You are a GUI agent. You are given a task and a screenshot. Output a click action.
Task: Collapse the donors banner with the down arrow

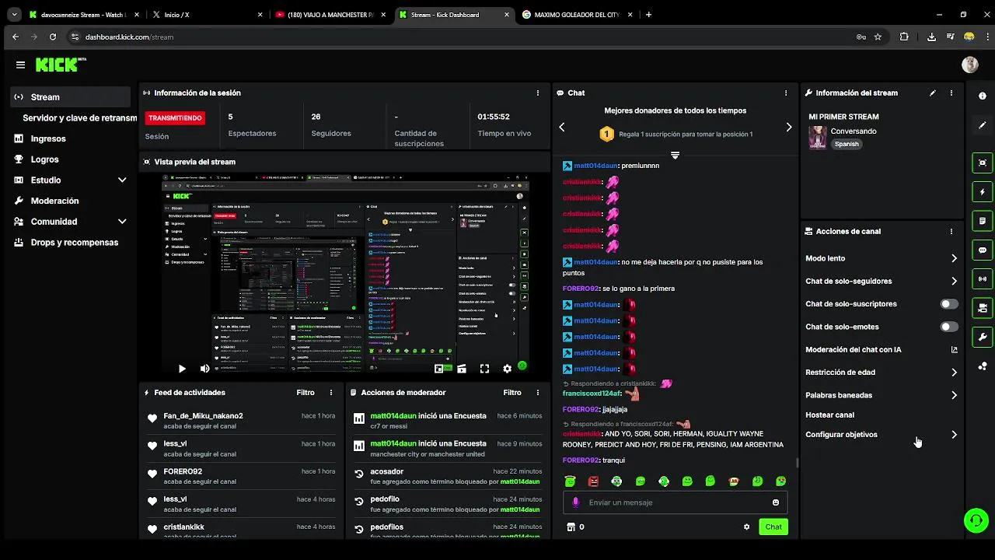tap(675, 156)
